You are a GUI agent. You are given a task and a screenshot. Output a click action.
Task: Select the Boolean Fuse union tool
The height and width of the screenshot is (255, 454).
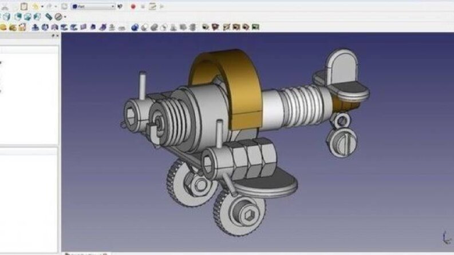click(x=154, y=27)
